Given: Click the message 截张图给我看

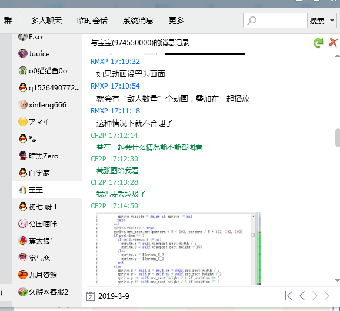Looking at the screenshot, I should tap(118, 171).
